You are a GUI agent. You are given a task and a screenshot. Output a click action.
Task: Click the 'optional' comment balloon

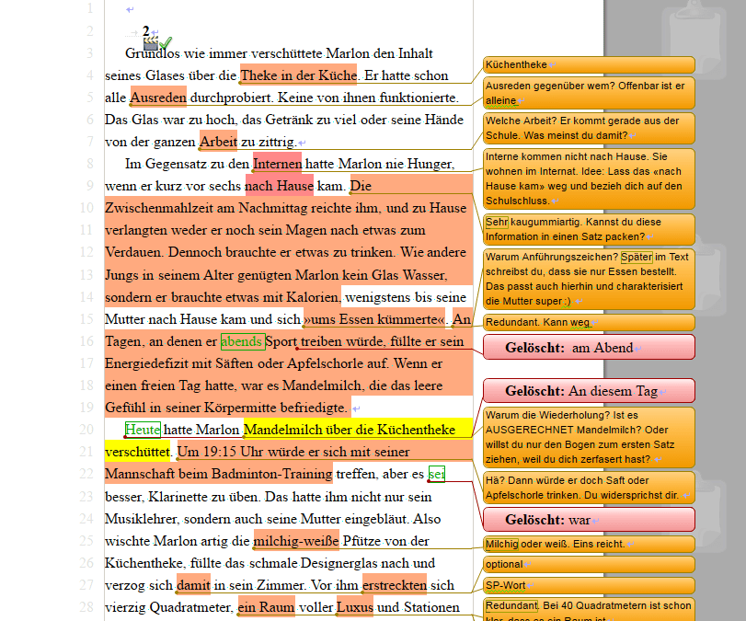[589, 564]
